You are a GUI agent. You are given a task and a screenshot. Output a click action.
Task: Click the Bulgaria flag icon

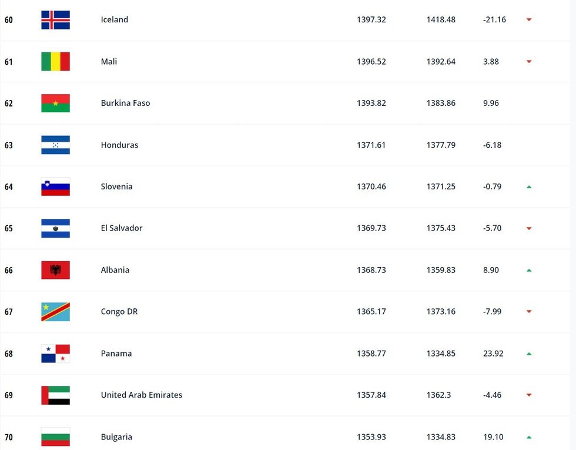55,437
